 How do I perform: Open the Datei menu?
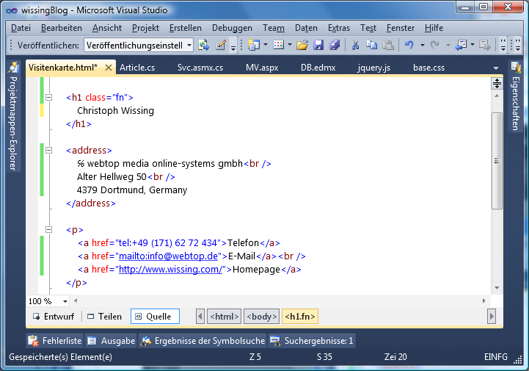pyautogui.click(x=21, y=28)
